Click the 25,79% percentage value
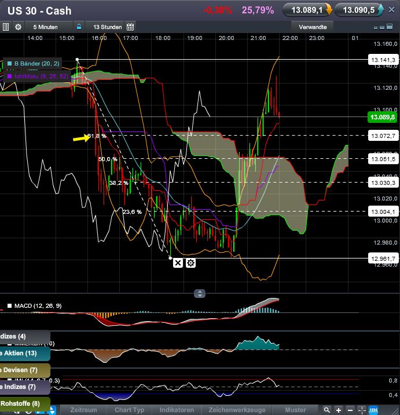The height and width of the screenshot is (415, 400). tap(258, 10)
